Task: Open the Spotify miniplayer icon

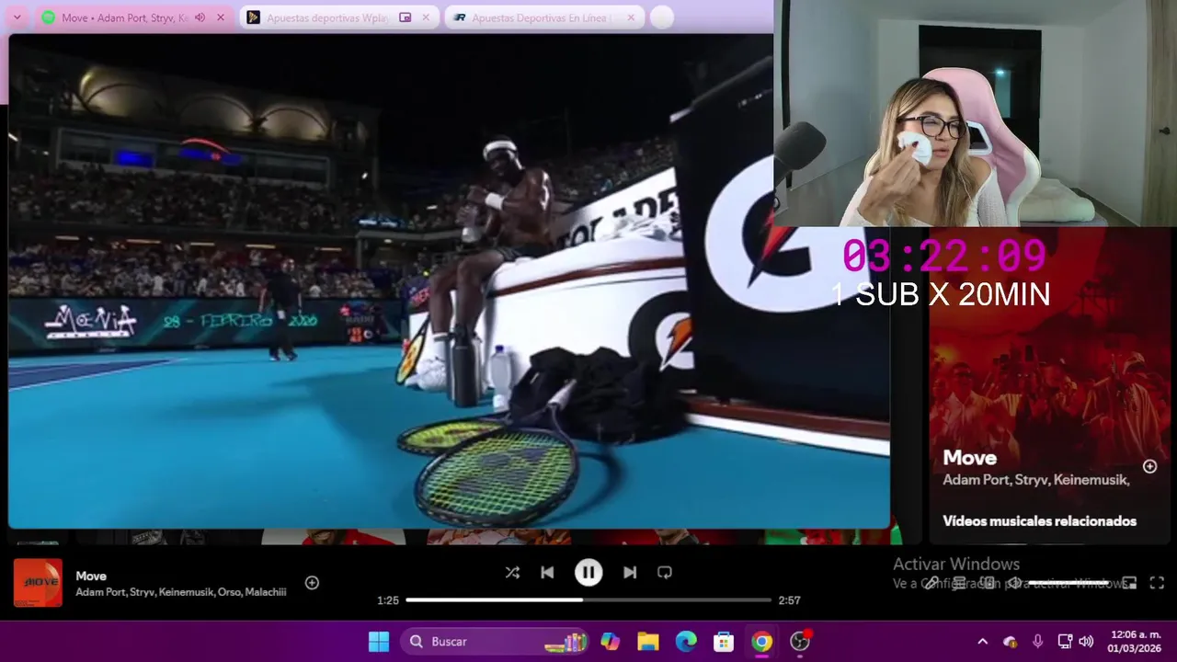Action: point(1129,583)
